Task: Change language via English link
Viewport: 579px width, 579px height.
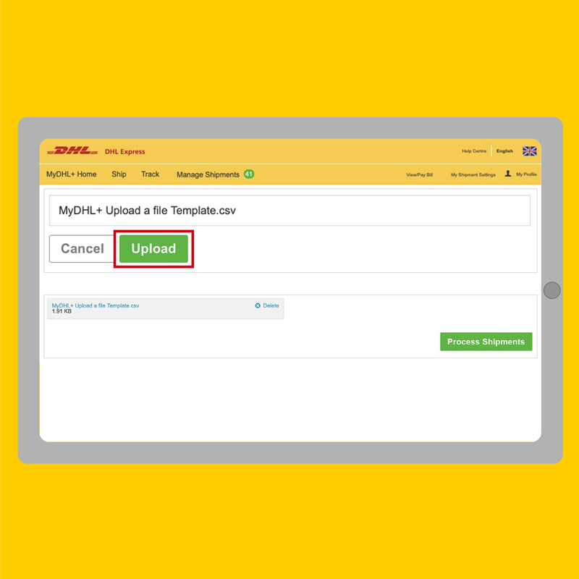Action: (504, 151)
